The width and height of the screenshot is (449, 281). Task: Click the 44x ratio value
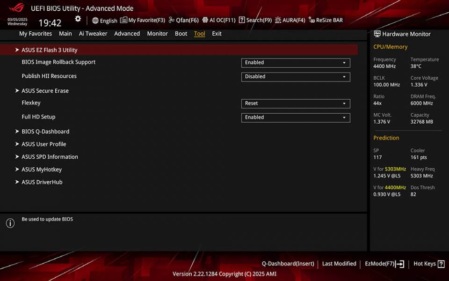pos(377,103)
